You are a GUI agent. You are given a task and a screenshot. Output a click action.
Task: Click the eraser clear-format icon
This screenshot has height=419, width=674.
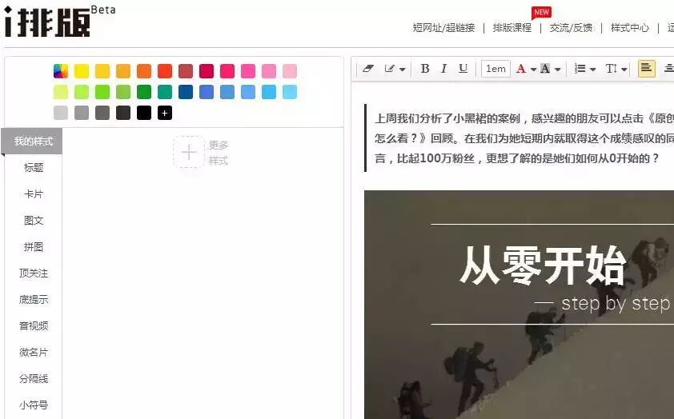[x=368, y=69]
